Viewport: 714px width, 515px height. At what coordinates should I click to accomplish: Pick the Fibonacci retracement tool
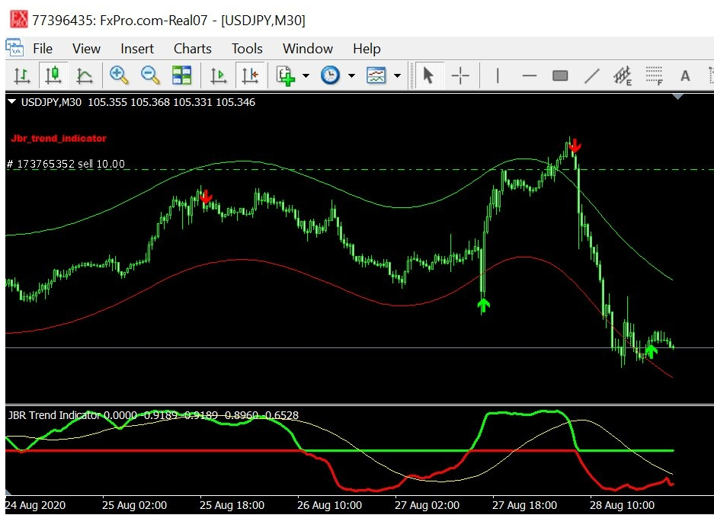(x=654, y=75)
